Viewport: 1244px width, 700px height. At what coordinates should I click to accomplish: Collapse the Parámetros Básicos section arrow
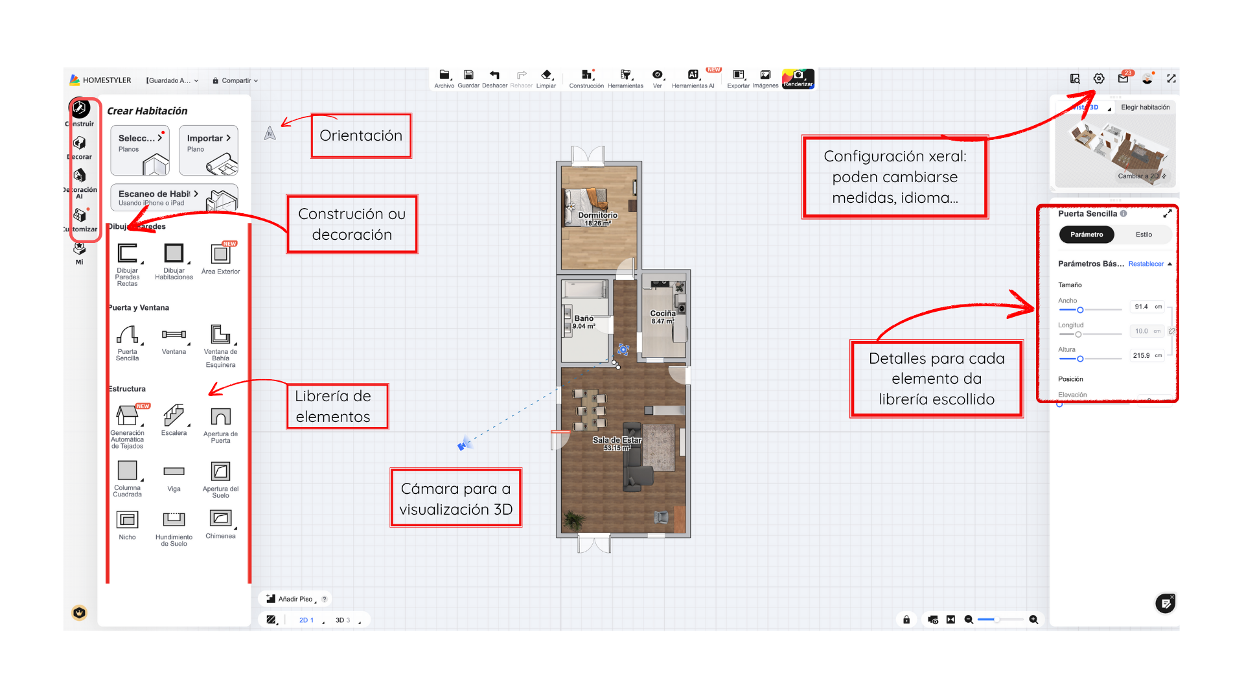1169,264
